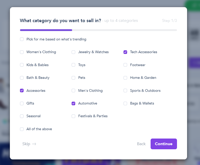
Task: Uncheck the Tech Accessories category
Action: coord(125,52)
